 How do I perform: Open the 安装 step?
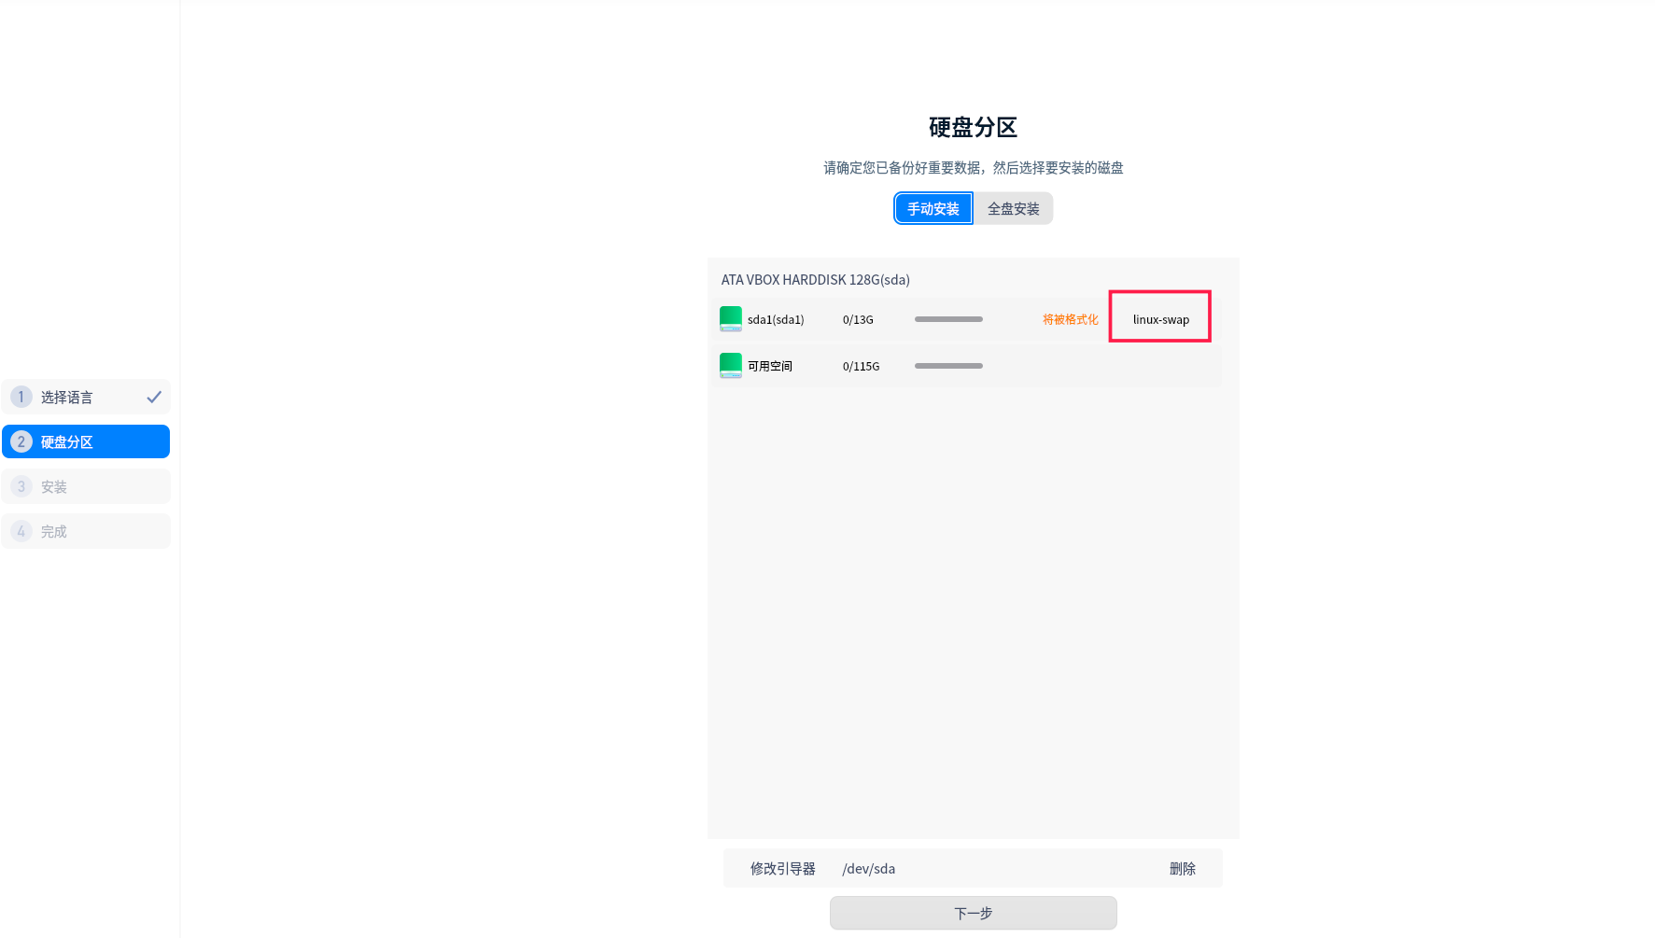(x=86, y=486)
